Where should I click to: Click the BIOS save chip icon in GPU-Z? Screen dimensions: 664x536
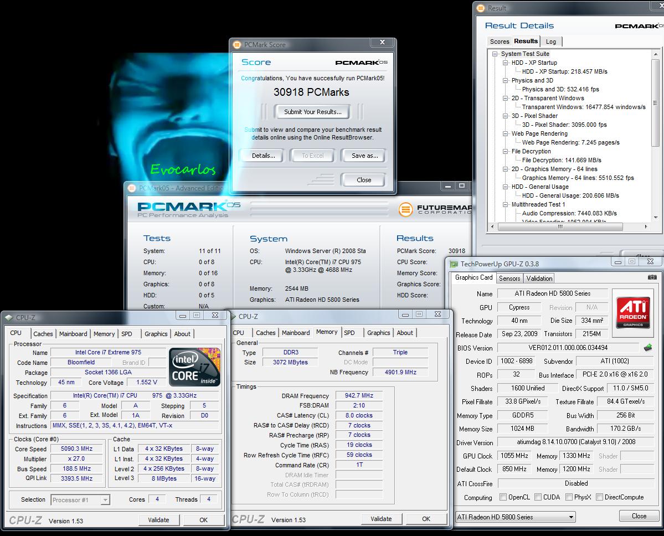[648, 348]
